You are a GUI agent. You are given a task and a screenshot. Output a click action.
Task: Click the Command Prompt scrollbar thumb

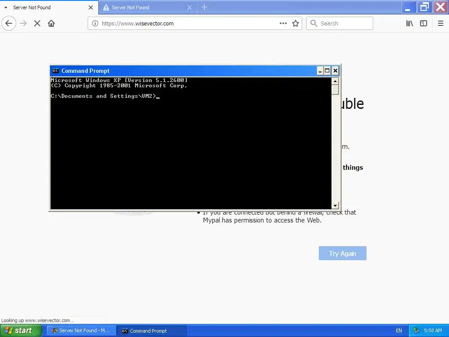pyautogui.click(x=335, y=90)
